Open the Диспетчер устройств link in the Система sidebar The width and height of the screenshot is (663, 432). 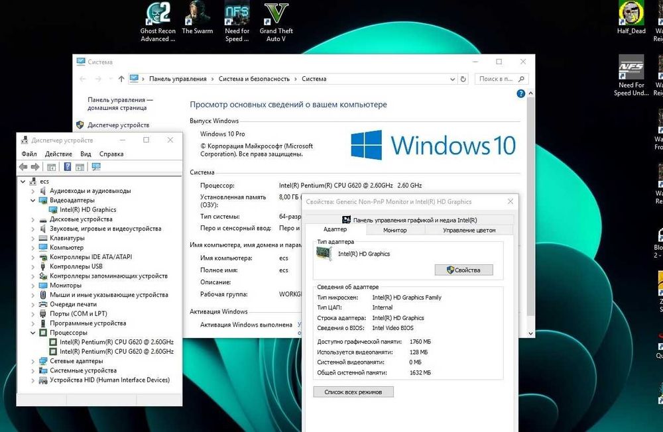(x=119, y=125)
